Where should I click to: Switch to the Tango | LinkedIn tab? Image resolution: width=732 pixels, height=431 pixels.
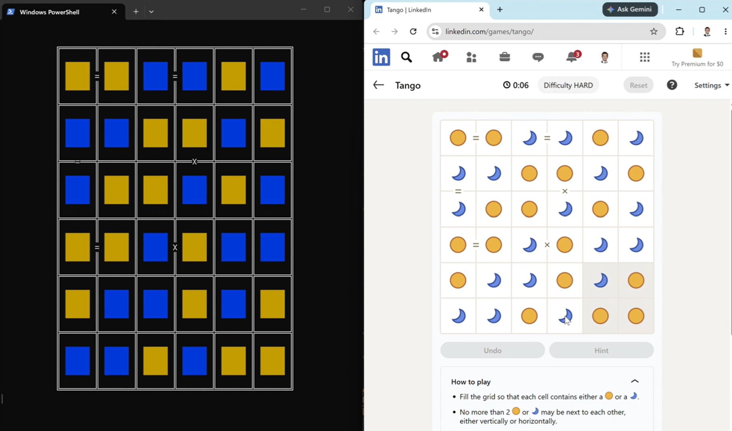coord(430,10)
